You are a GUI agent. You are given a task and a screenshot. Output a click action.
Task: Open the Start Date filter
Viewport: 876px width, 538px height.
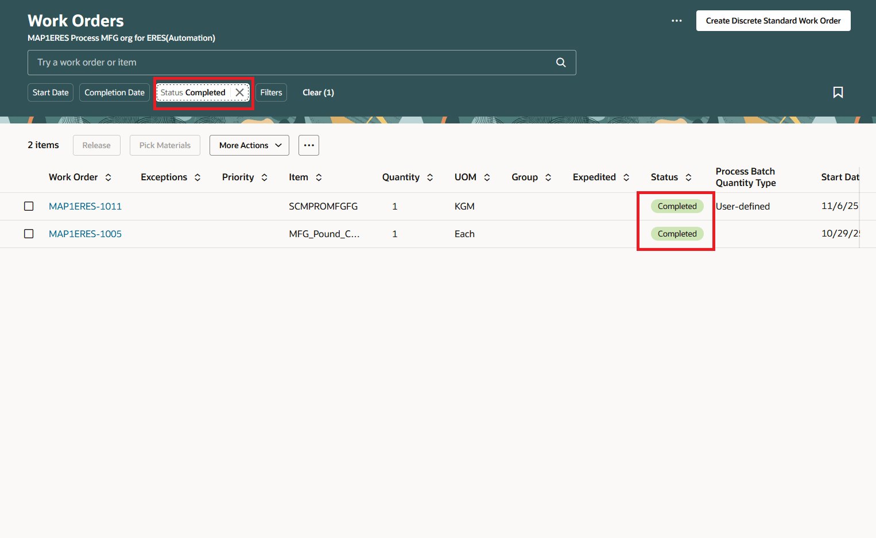(51, 92)
